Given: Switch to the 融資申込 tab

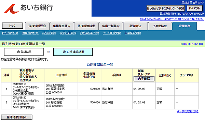Looking at the screenshot, I should point(135,26).
